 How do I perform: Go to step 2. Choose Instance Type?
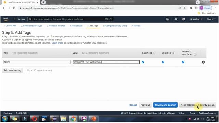tap(31, 26)
